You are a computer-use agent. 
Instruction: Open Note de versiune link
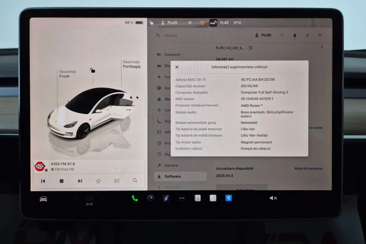308,169
